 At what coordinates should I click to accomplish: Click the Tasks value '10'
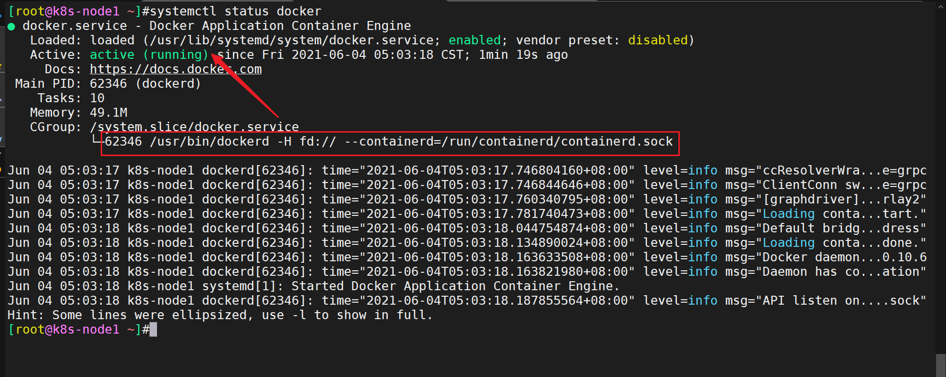click(x=97, y=98)
